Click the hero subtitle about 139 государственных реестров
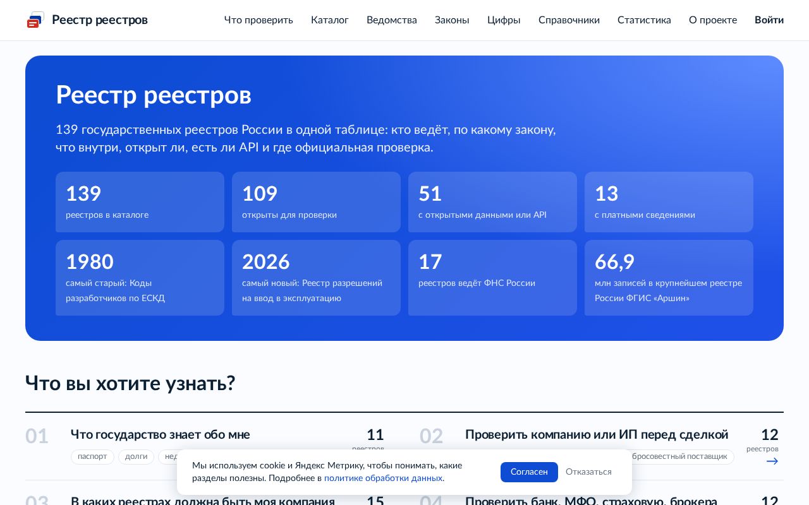809x505 pixels. (306, 138)
